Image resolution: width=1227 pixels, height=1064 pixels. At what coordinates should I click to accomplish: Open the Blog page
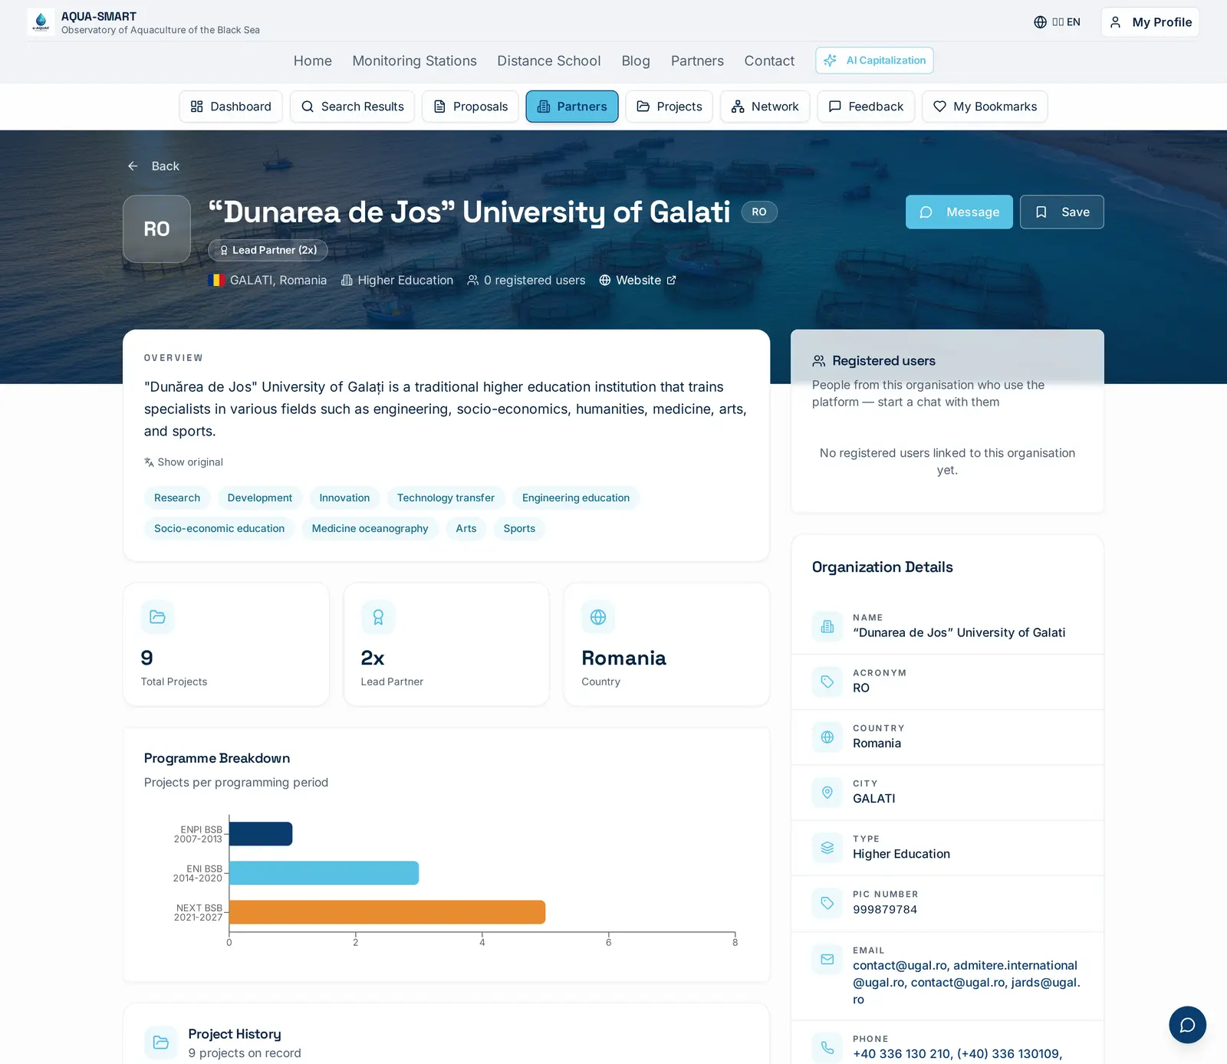636,61
